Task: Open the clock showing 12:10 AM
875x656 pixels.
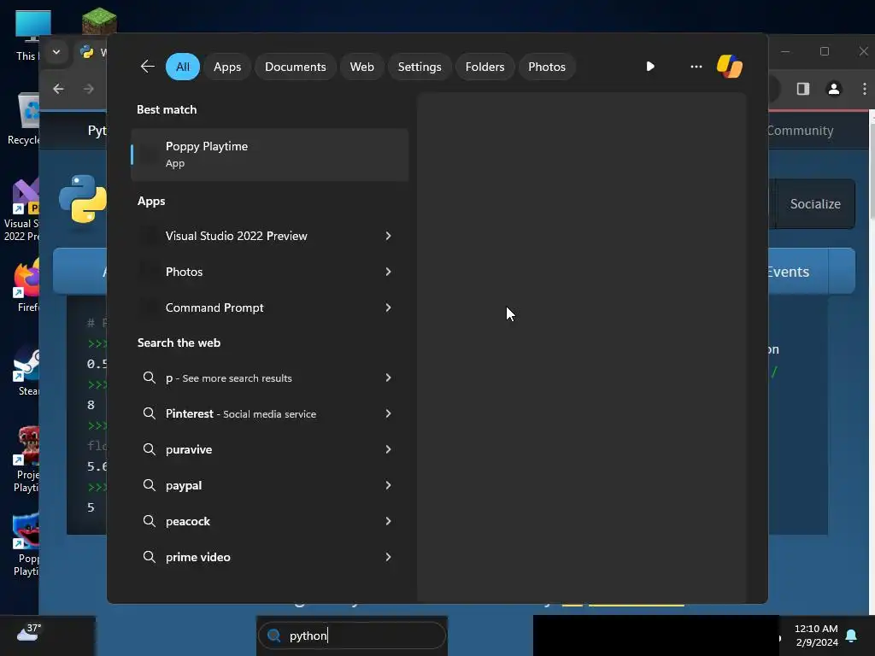Action: [816, 635]
